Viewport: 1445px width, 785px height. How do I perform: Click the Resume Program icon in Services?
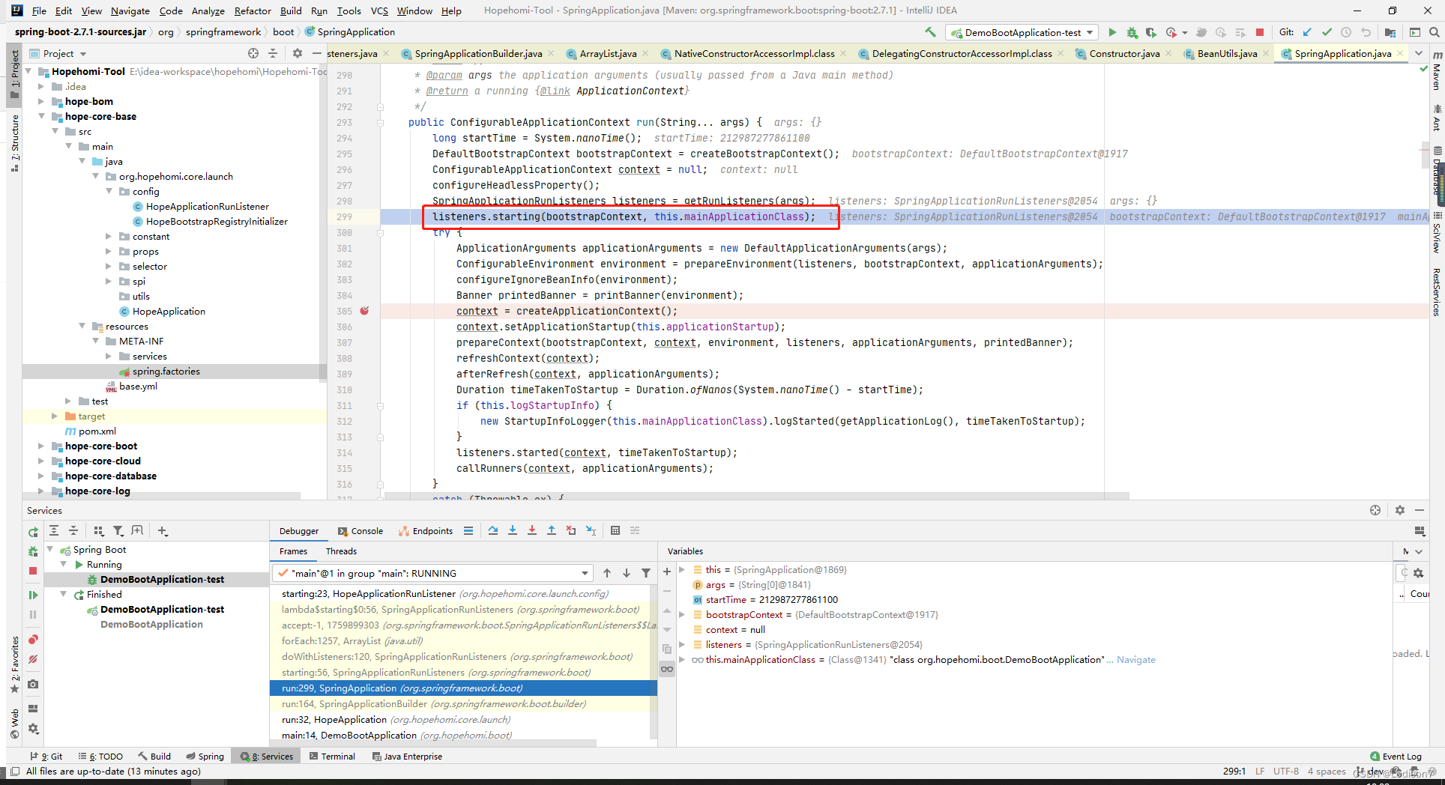[33, 595]
